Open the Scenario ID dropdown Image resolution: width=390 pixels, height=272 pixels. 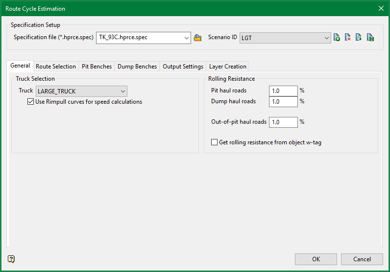coord(327,38)
